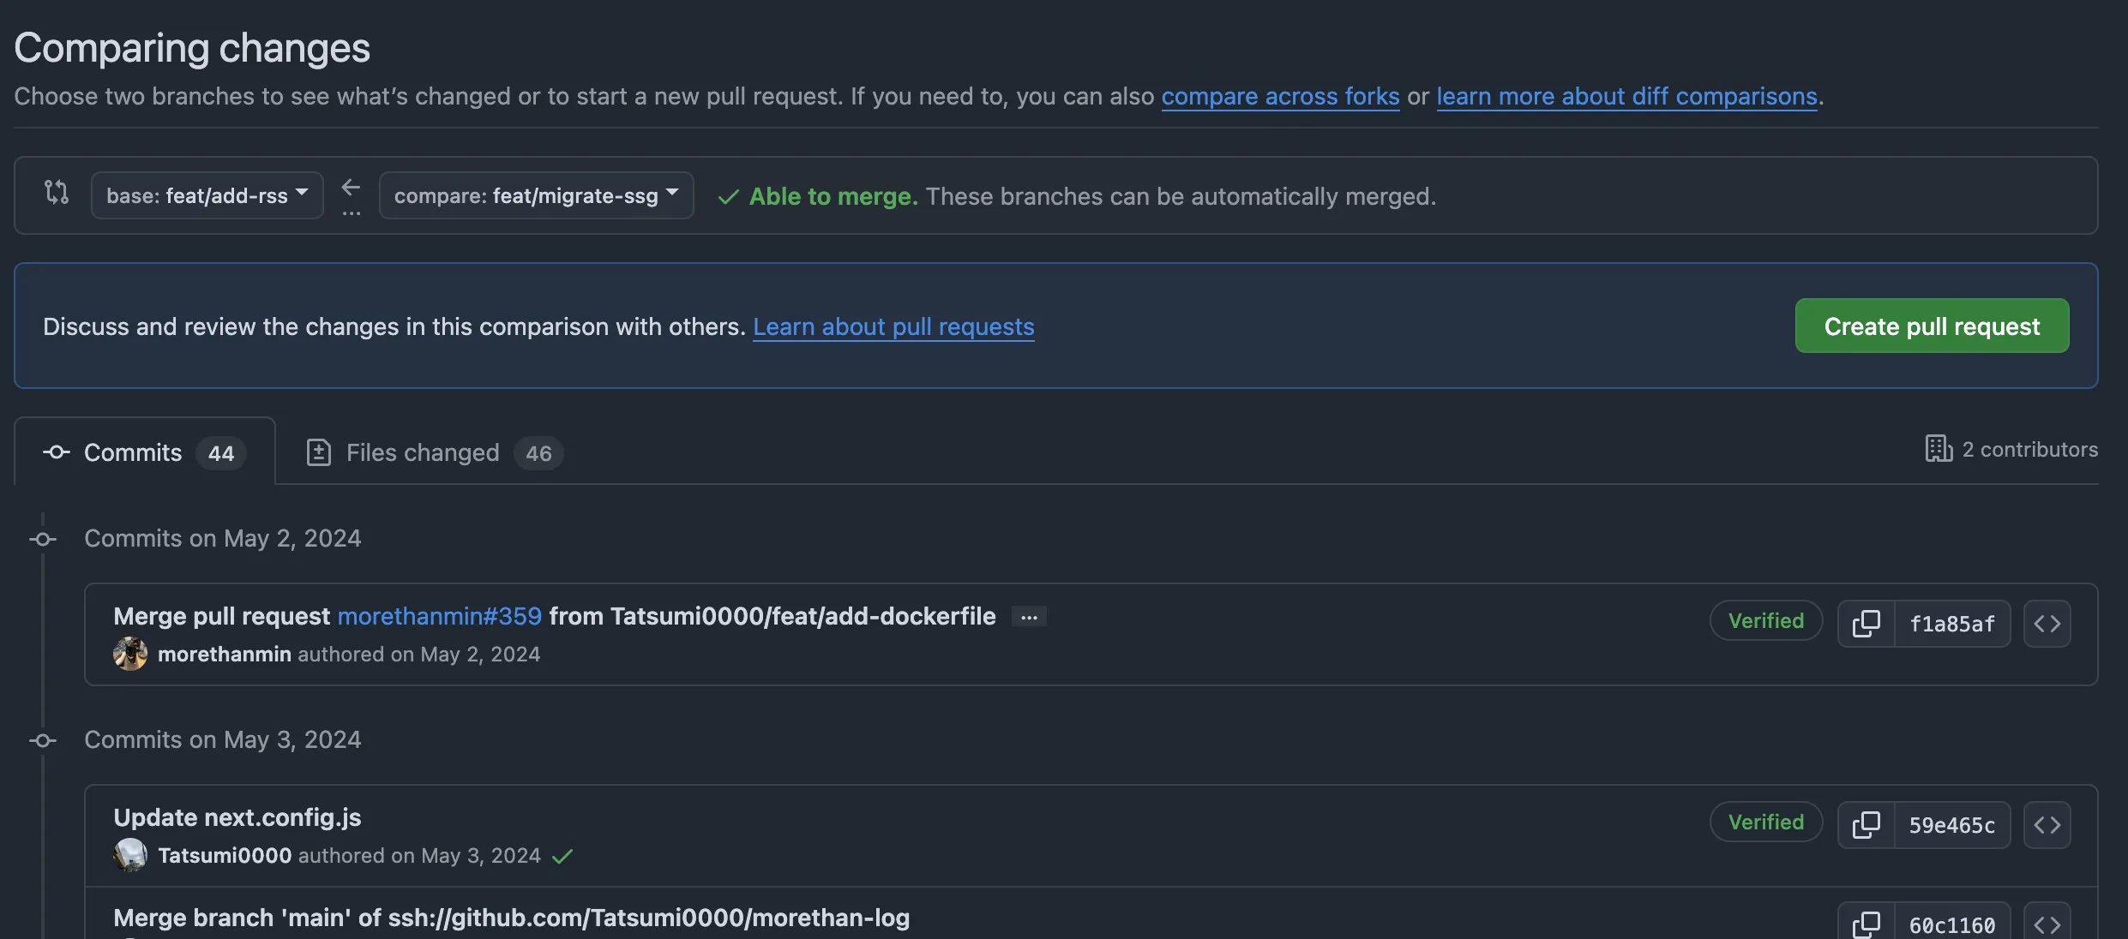Viewport: 2128px width, 939px height.
Task: Open the compare branch selector feat/migrate-ssg
Action: (x=536, y=195)
